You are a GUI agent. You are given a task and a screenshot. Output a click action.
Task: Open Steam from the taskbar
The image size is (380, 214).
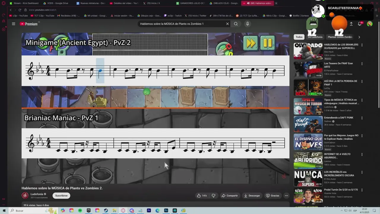106,210
